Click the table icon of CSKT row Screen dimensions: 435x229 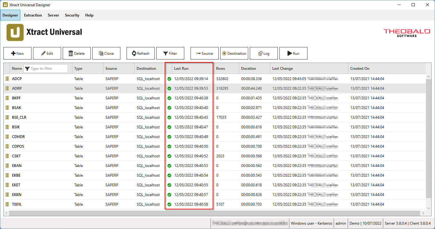point(7,156)
